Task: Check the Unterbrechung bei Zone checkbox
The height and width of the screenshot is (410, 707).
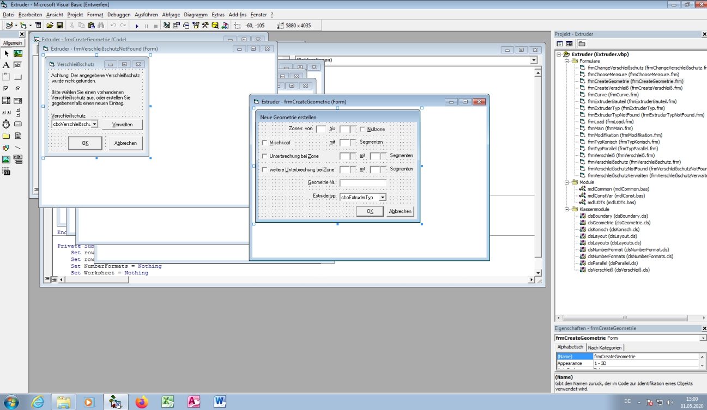Action: click(265, 156)
